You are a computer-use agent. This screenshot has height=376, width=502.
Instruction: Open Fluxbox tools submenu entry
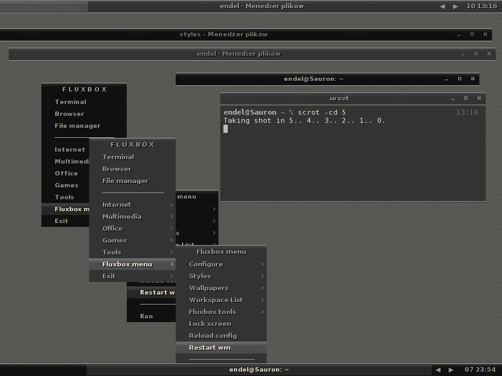pyautogui.click(x=222, y=311)
